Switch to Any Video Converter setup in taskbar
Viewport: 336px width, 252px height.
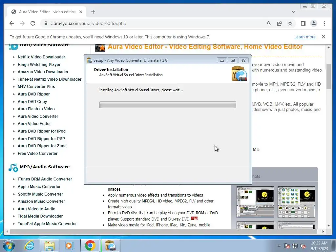tap(110, 245)
